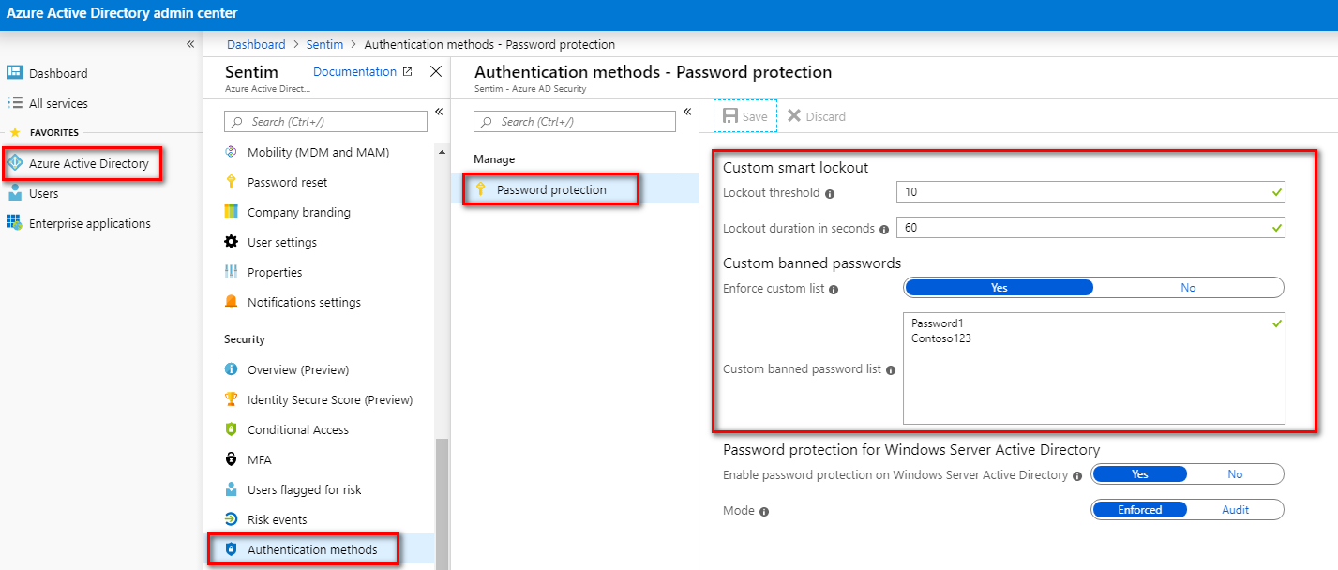Click the All services list icon
The width and height of the screenshot is (1338, 570).
click(14, 103)
